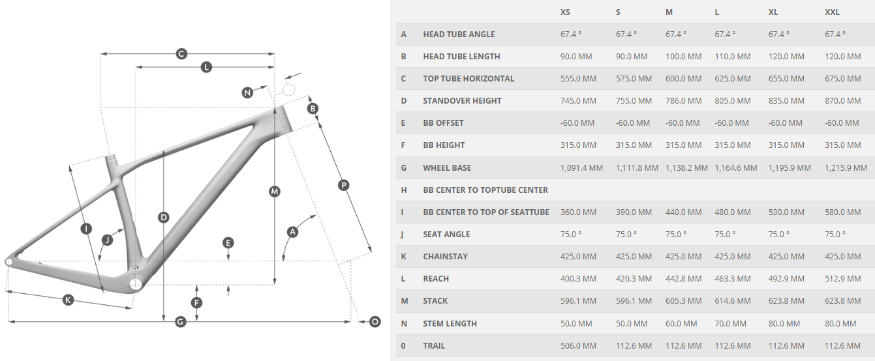Click the F BB height marker
Screen dimensions: 875x361
click(x=196, y=302)
